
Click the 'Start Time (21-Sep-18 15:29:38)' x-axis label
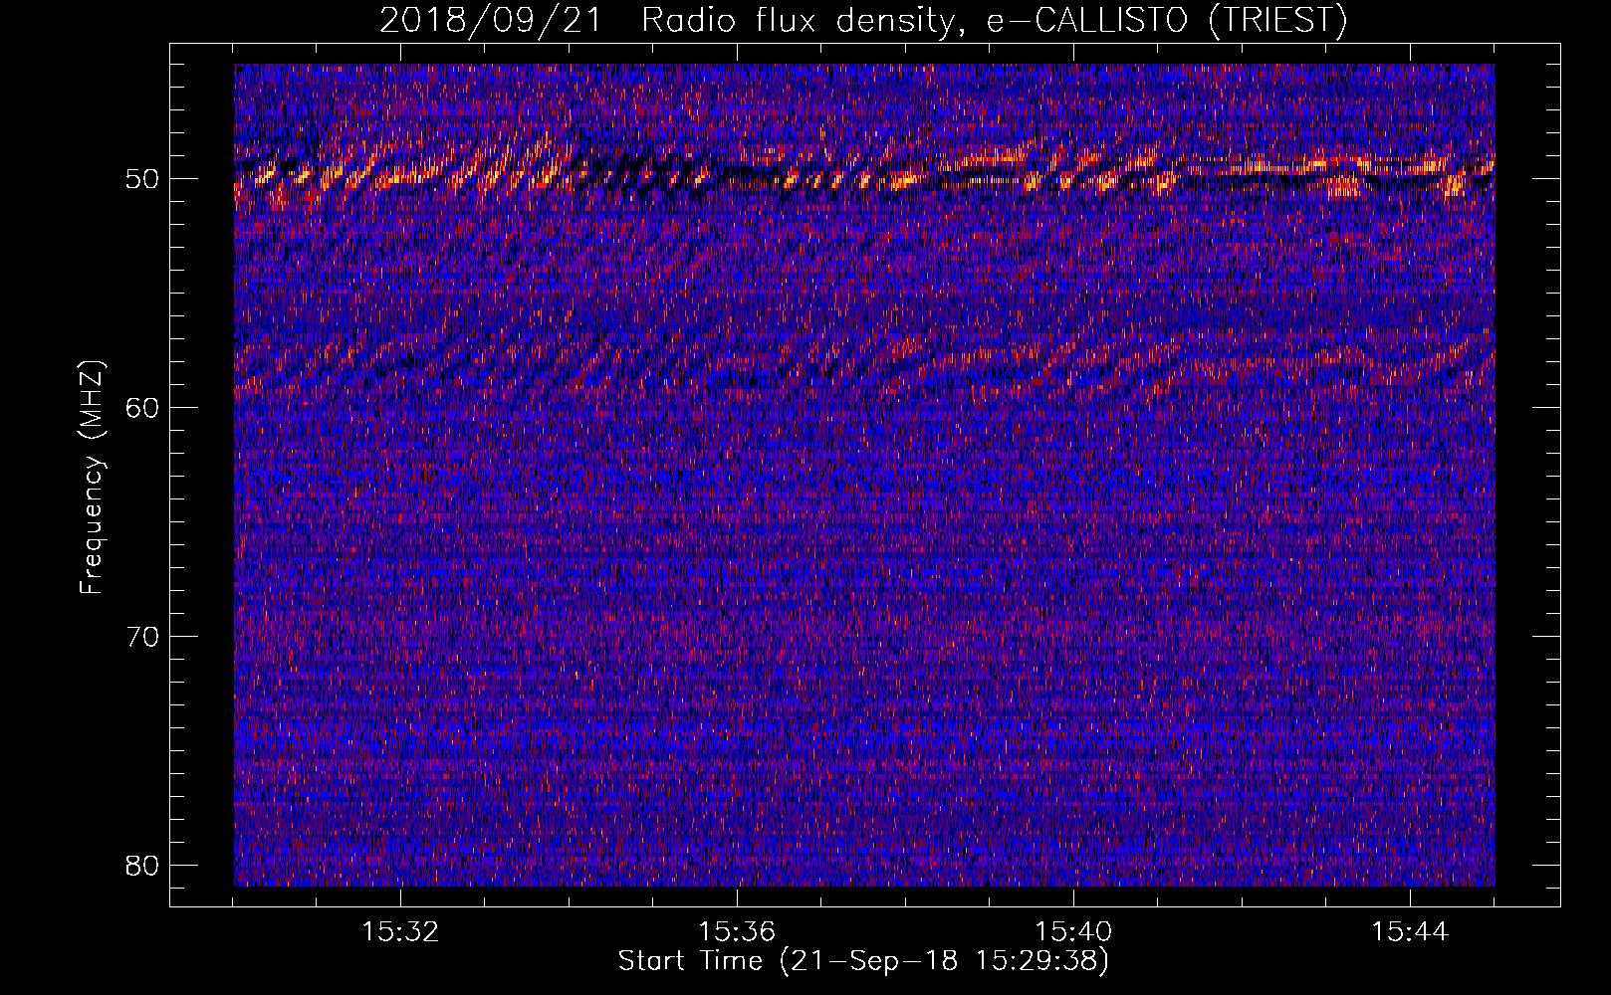pyautogui.click(x=863, y=961)
